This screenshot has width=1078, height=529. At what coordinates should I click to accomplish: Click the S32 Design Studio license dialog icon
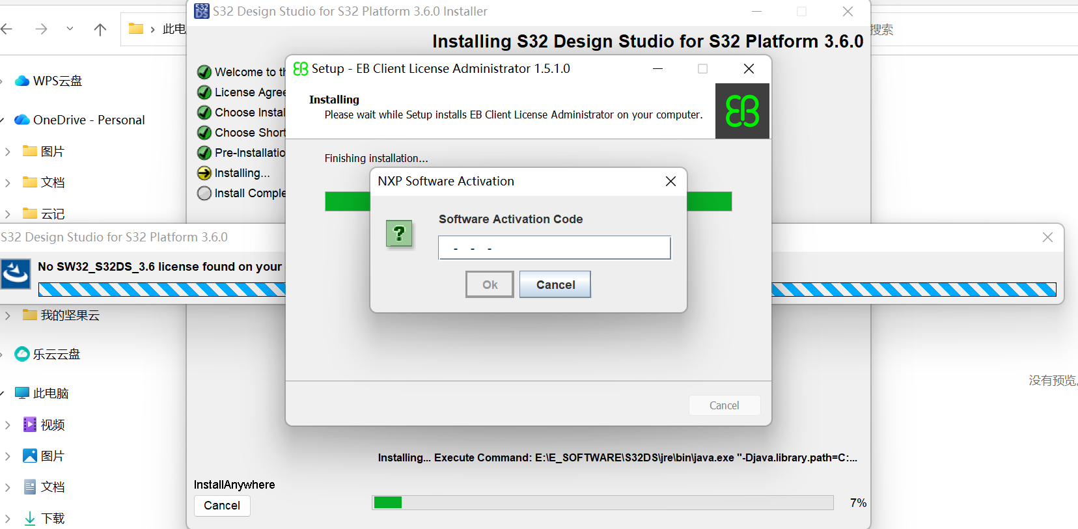pyautogui.click(x=16, y=273)
